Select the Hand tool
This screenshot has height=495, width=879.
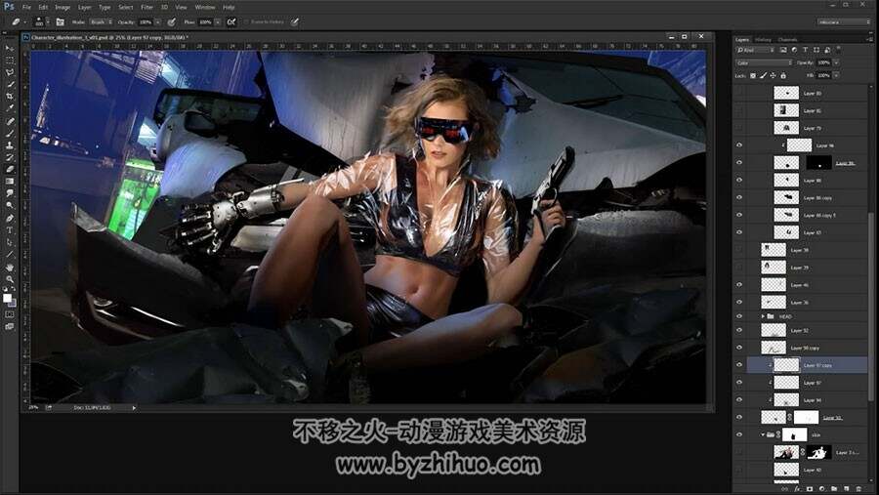tap(10, 267)
